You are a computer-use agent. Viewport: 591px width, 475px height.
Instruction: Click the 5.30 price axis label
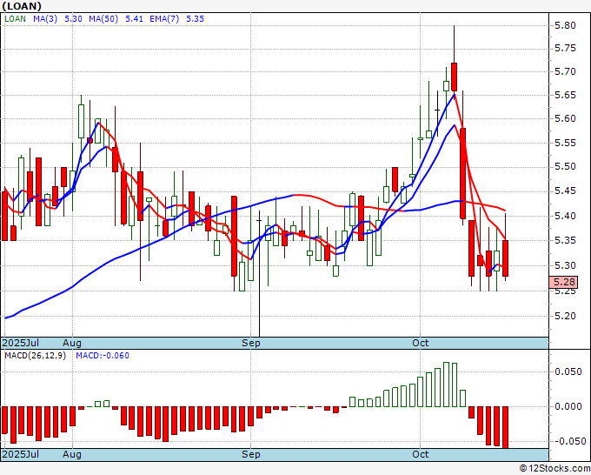(566, 265)
